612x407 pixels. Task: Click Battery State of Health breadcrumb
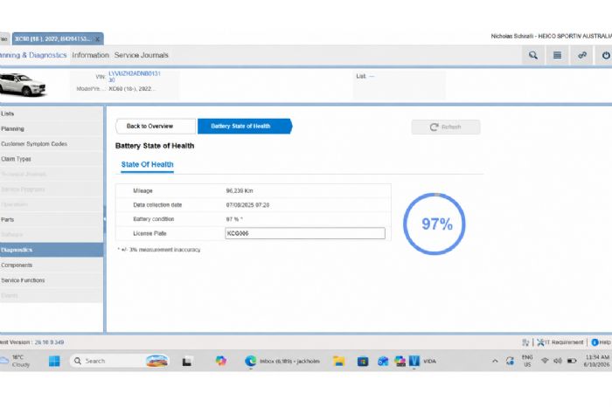(x=245, y=127)
